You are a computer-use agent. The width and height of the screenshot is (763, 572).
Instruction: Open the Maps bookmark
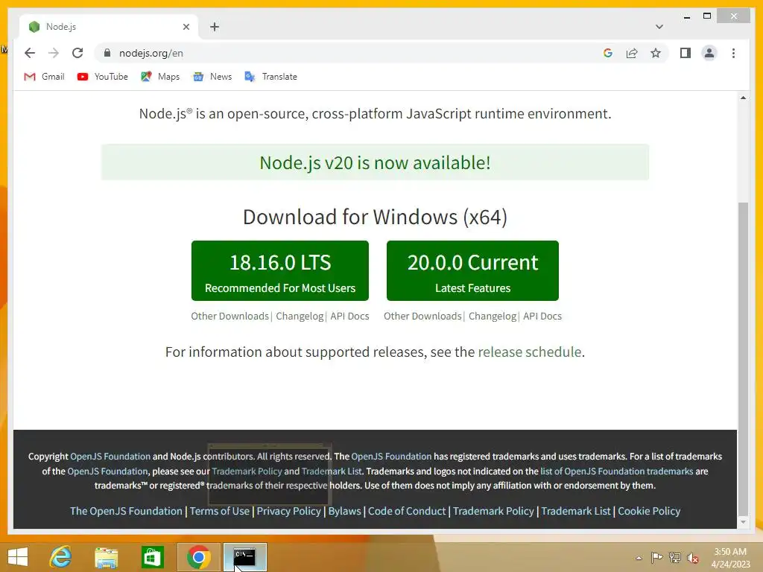(160, 77)
